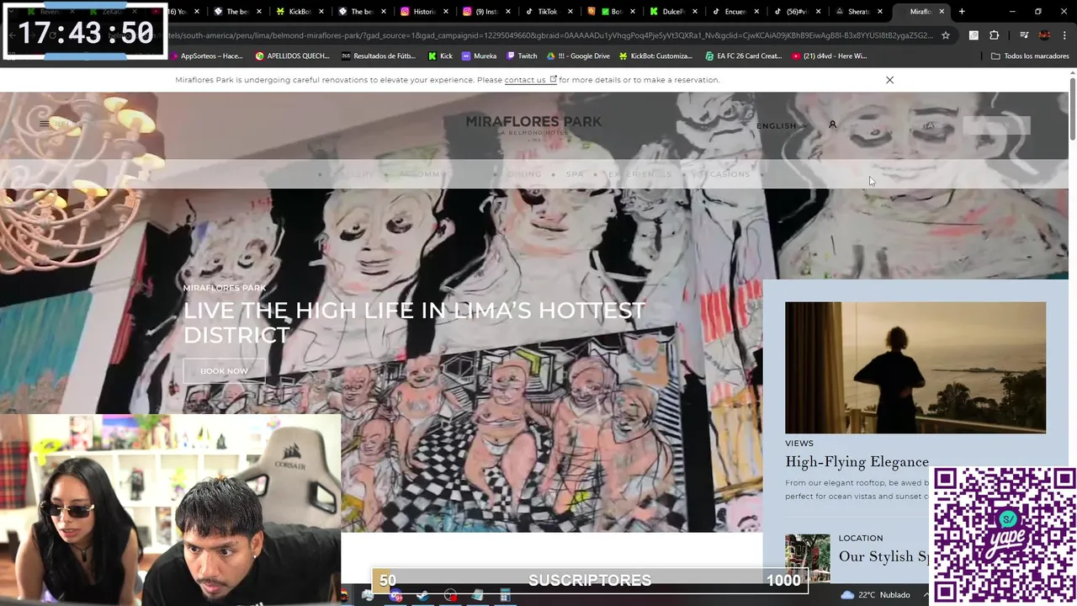Image resolution: width=1077 pixels, height=606 pixels.
Task: Click the BOOK NOW button
Action: pos(224,371)
